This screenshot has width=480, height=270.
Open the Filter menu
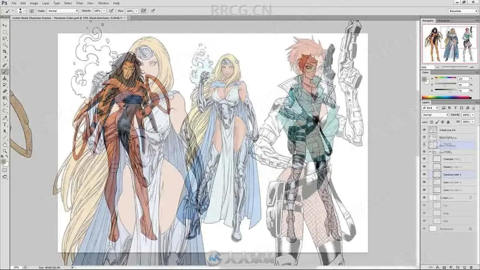[80, 3]
